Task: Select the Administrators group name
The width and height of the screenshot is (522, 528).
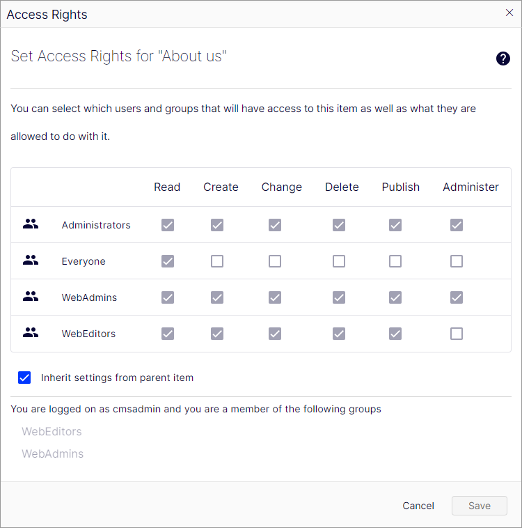Action: (96, 225)
